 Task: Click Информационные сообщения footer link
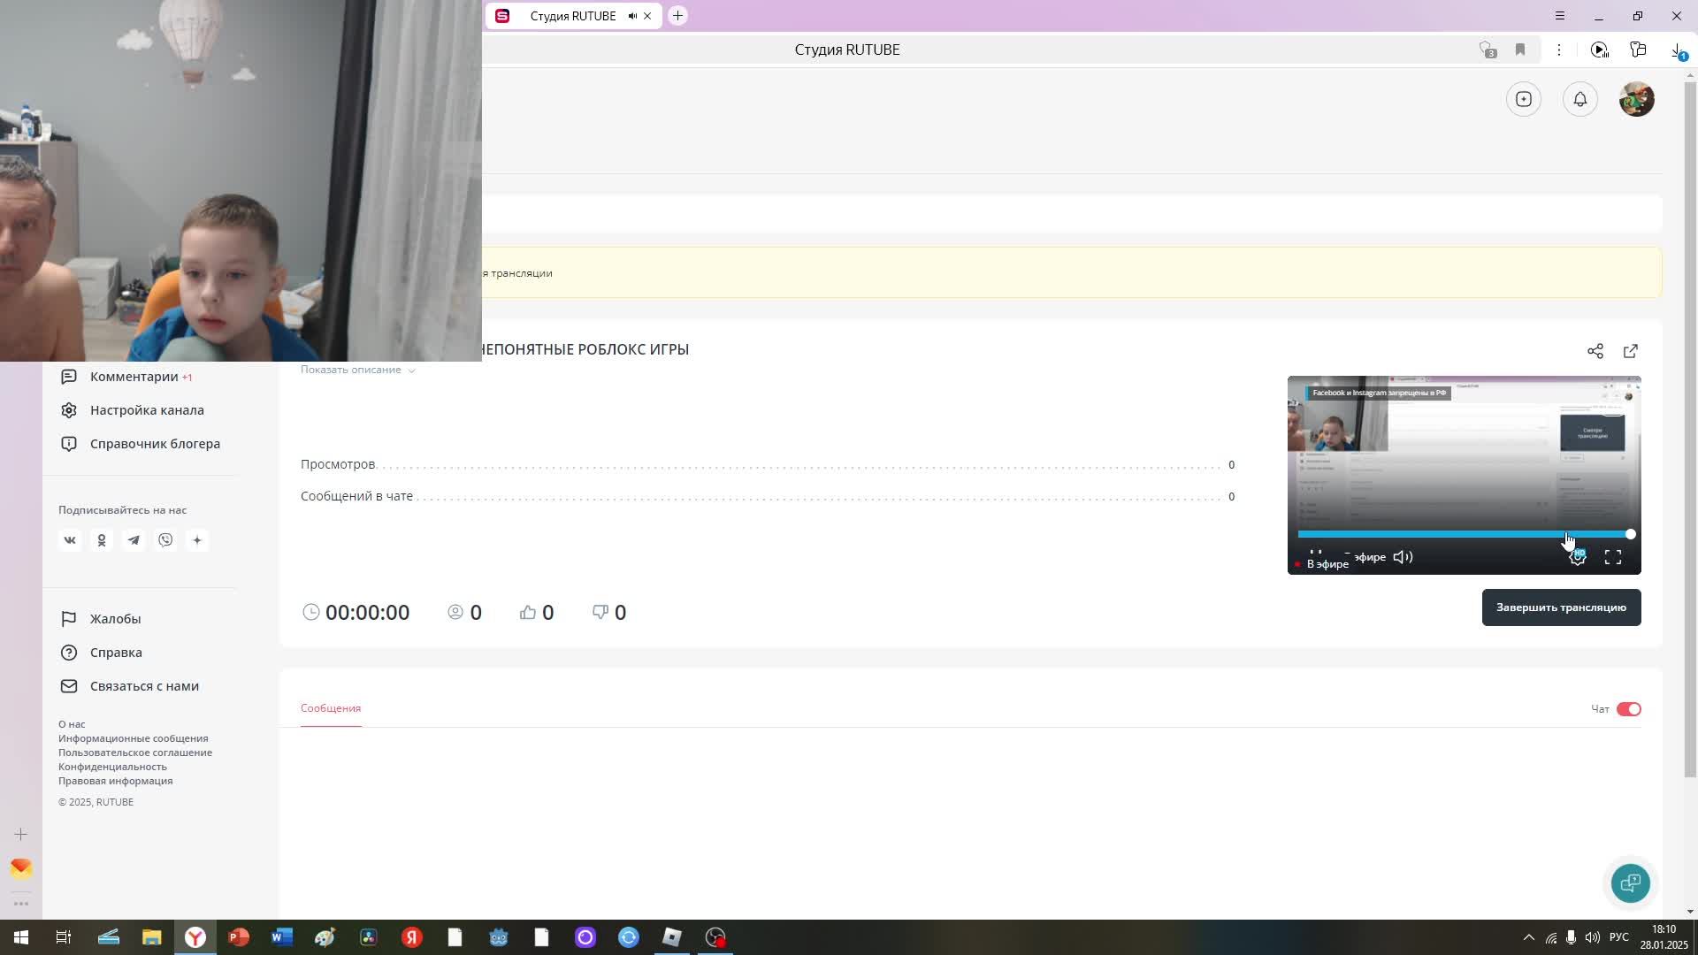point(134,738)
